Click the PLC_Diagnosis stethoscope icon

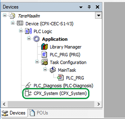28,85
